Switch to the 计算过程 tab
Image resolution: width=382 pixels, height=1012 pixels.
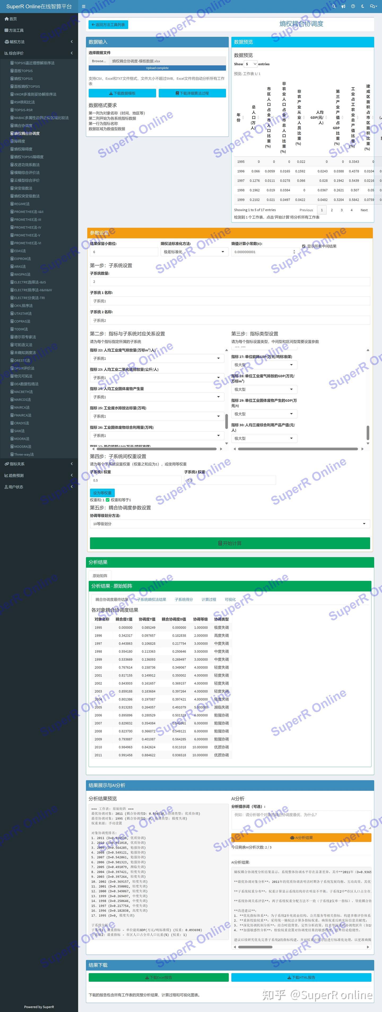click(x=209, y=600)
